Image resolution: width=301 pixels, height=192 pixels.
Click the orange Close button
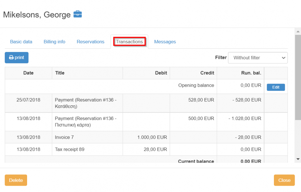pyautogui.click(x=284, y=180)
